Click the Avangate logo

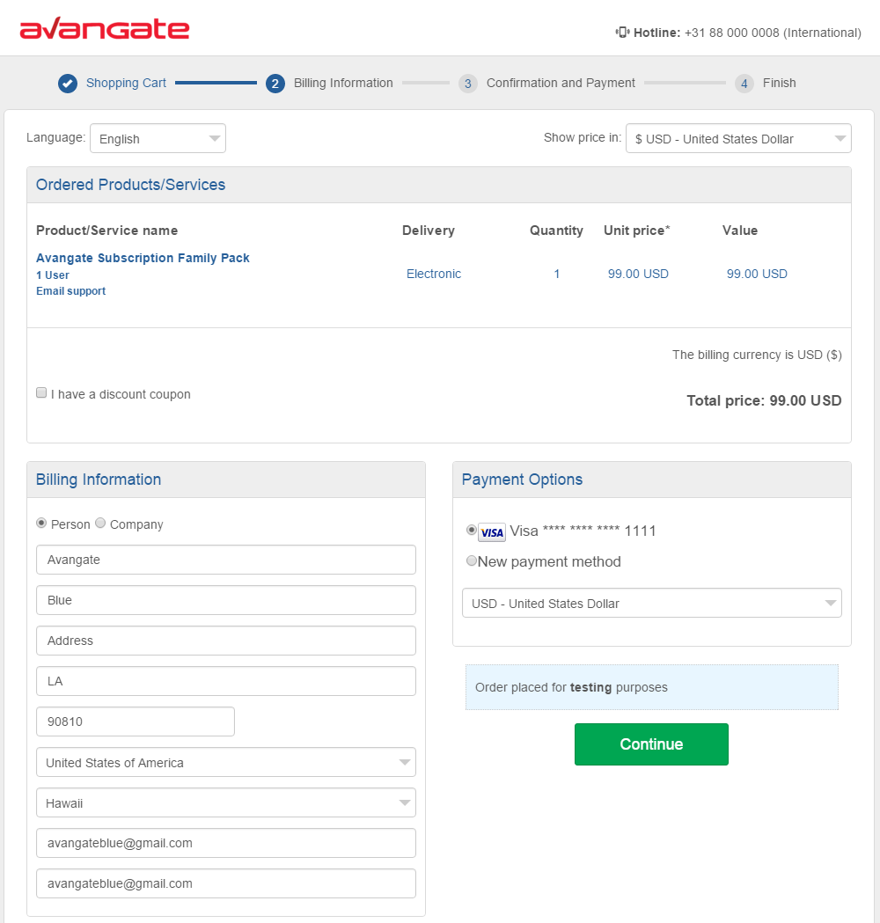tap(105, 29)
